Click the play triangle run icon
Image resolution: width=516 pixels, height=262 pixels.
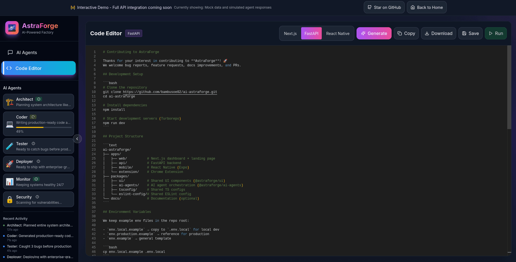click(x=491, y=33)
